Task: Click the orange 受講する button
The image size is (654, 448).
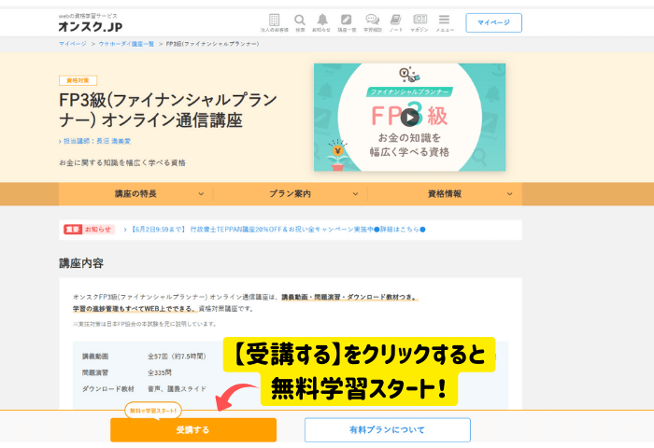Action: pyautogui.click(x=193, y=429)
